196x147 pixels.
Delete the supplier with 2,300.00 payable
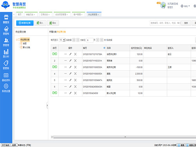[x=75, y=74]
